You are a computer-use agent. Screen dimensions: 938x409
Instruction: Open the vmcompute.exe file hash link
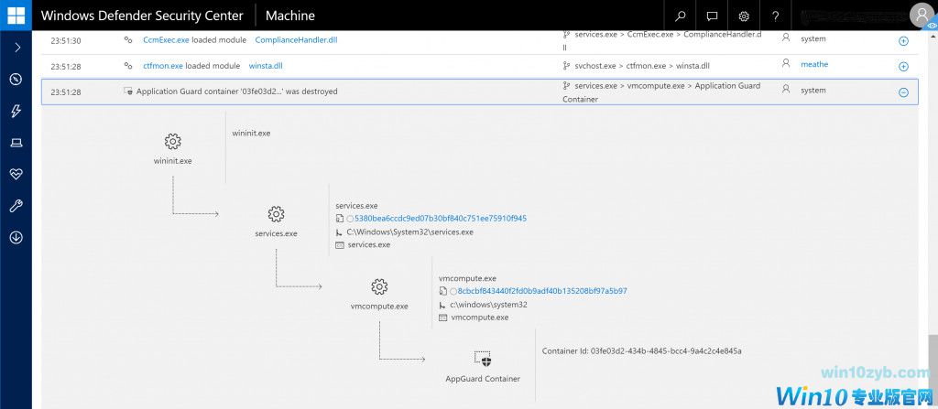click(x=542, y=291)
